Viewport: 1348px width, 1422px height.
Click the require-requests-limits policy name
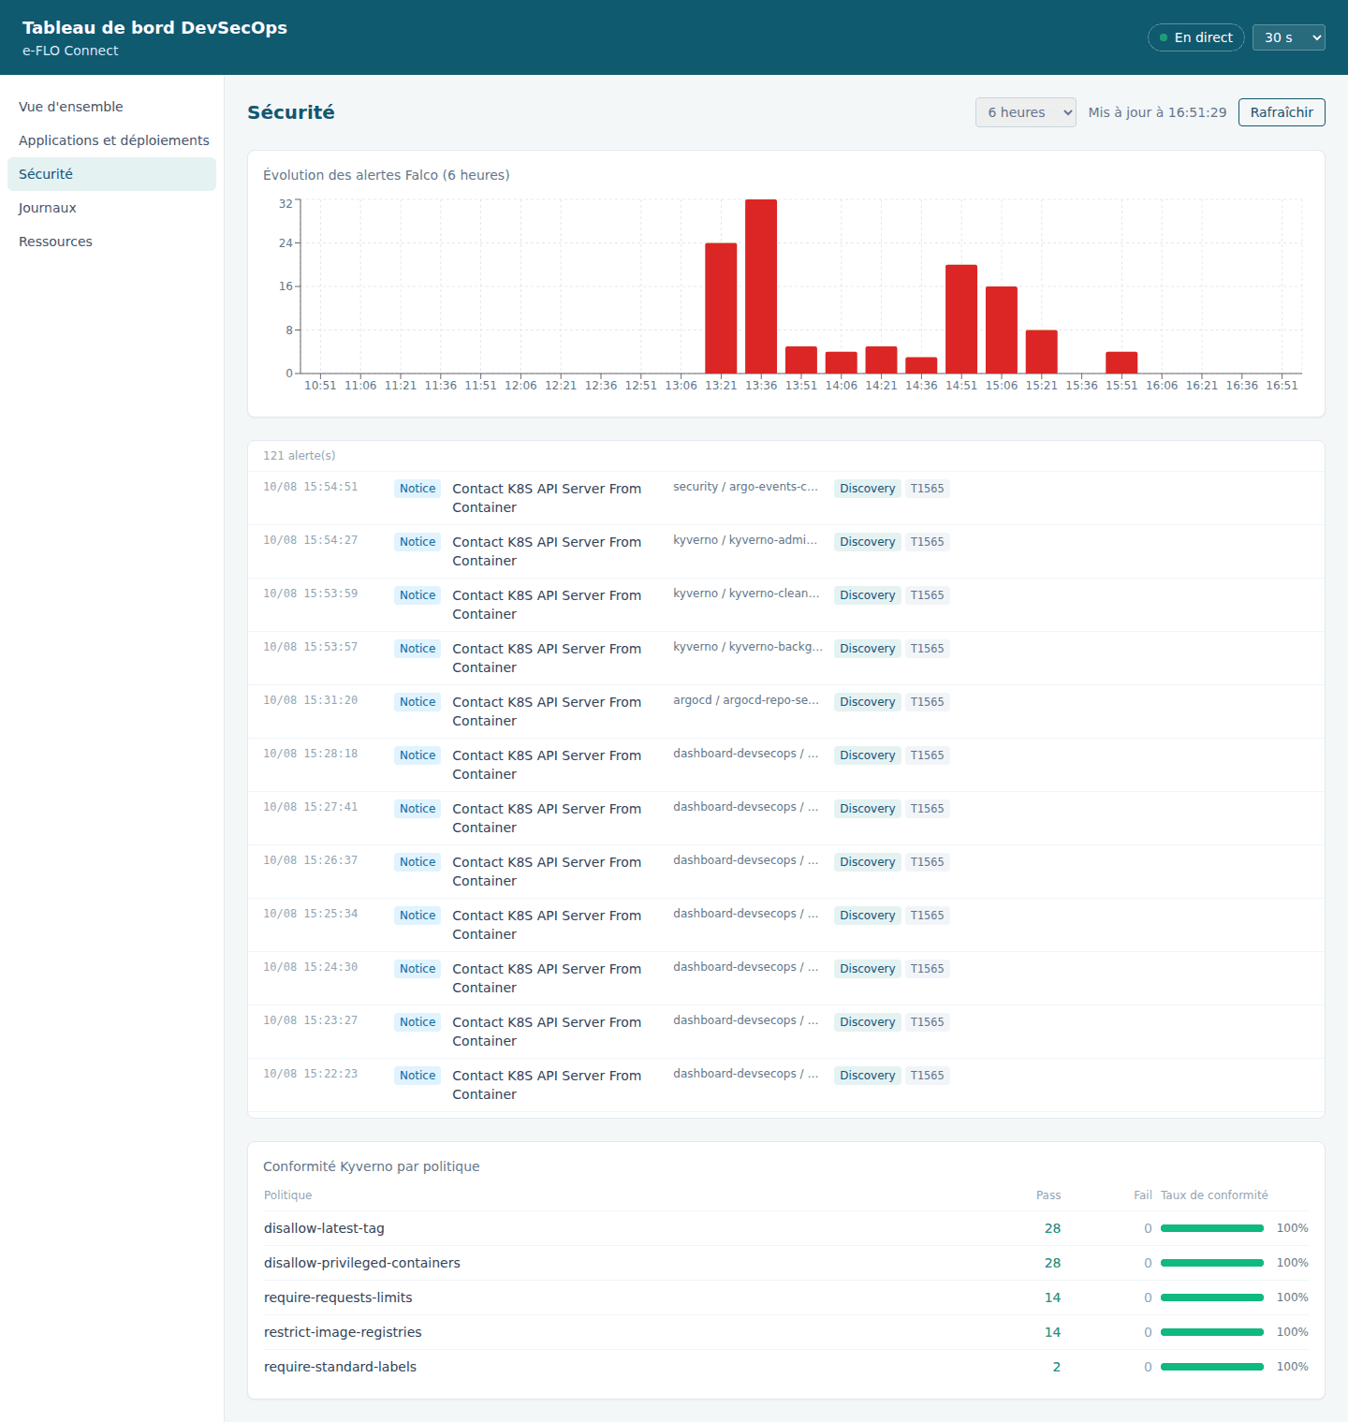[x=338, y=1297]
